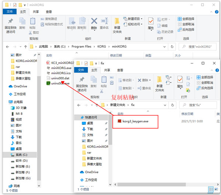This screenshot has height=195, width=221.
Task: Click the Up arrow in miniKORG window
Action: 25,47
